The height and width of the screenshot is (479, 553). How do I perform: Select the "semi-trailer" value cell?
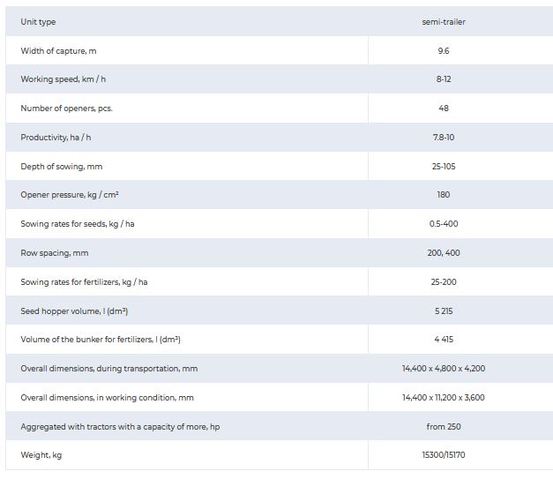443,22
